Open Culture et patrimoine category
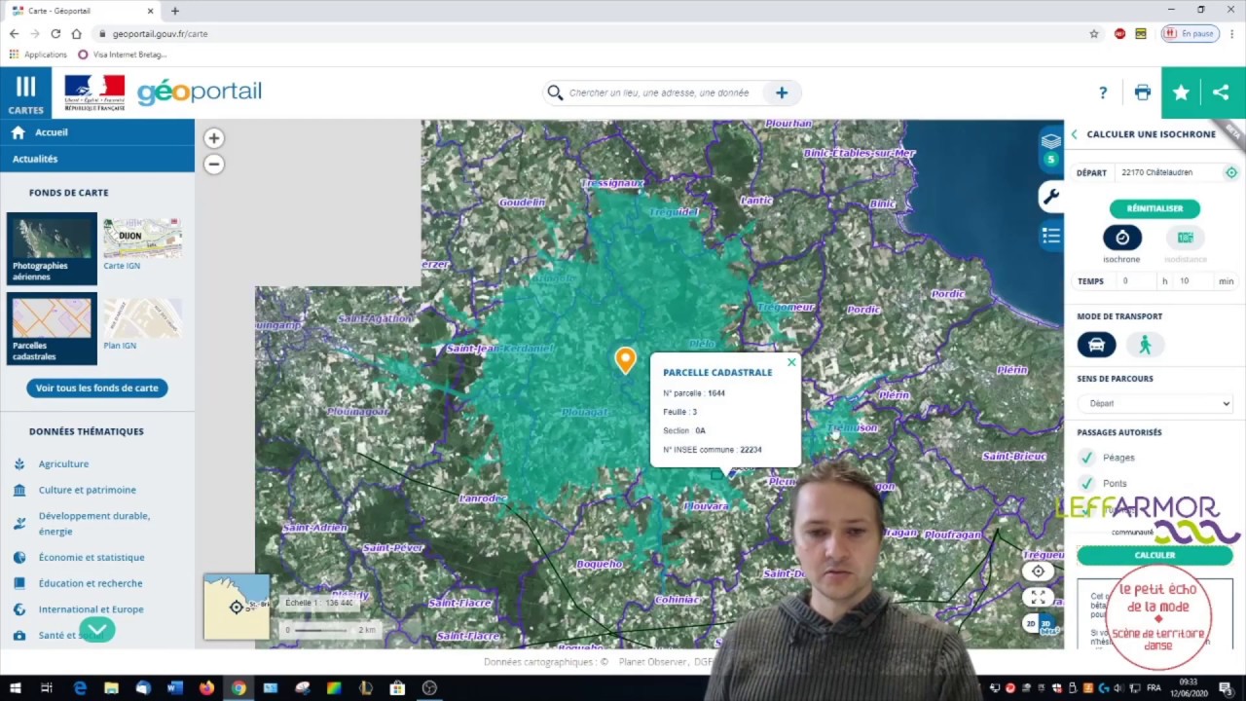The width and height of the screenshot is (1246, 701). click(x=87, y=490)
